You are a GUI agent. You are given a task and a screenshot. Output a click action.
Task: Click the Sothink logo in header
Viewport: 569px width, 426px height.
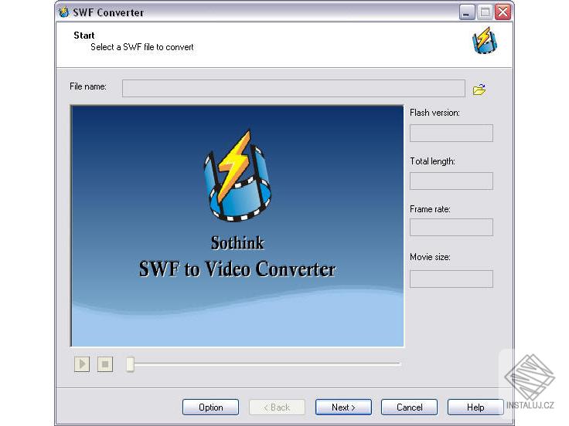tap(485, 40)
